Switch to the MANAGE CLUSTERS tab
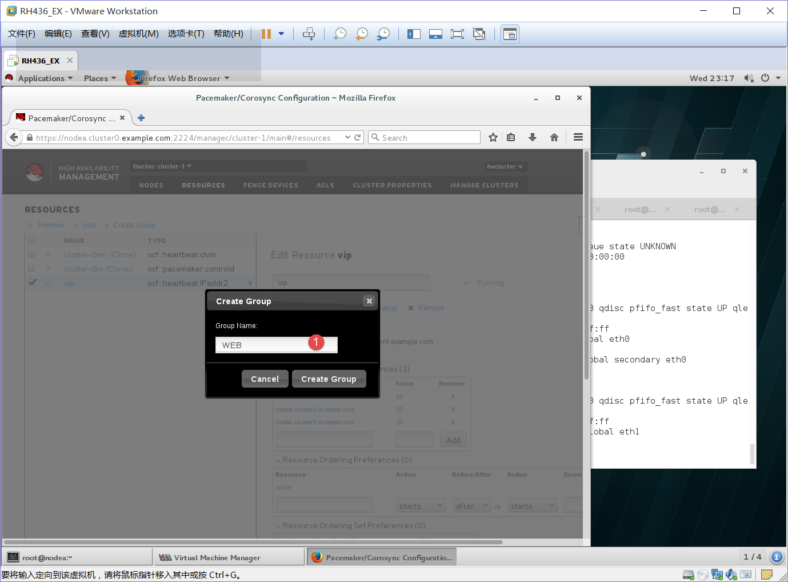The width and height of the screenshot is (788, 582). (485, 185)
